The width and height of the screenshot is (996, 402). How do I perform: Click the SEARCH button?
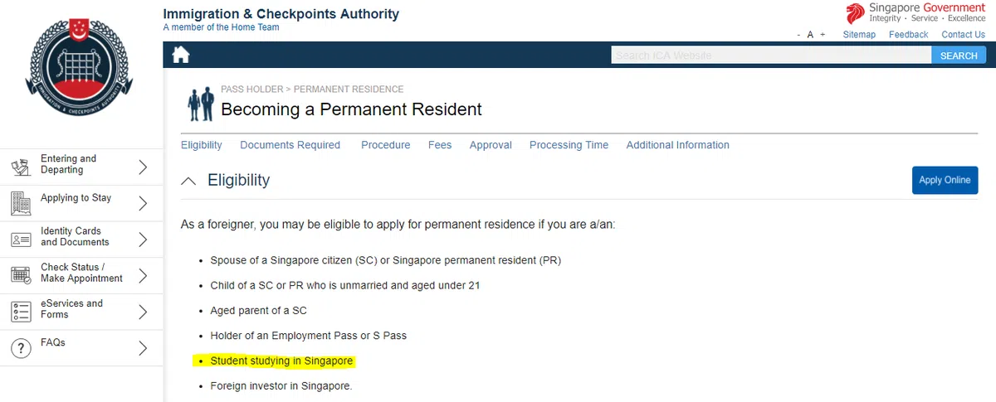click(959, 56)
